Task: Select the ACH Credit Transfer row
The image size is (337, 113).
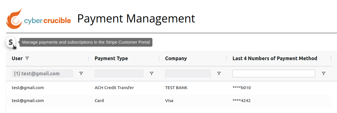Action: [x=169, y=88]
